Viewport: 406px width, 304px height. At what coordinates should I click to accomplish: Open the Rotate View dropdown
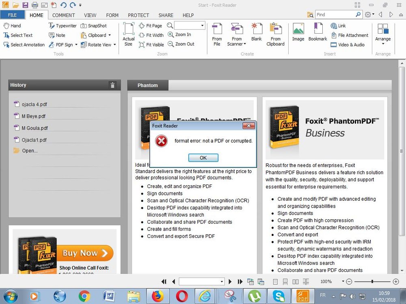pos(114,45)
